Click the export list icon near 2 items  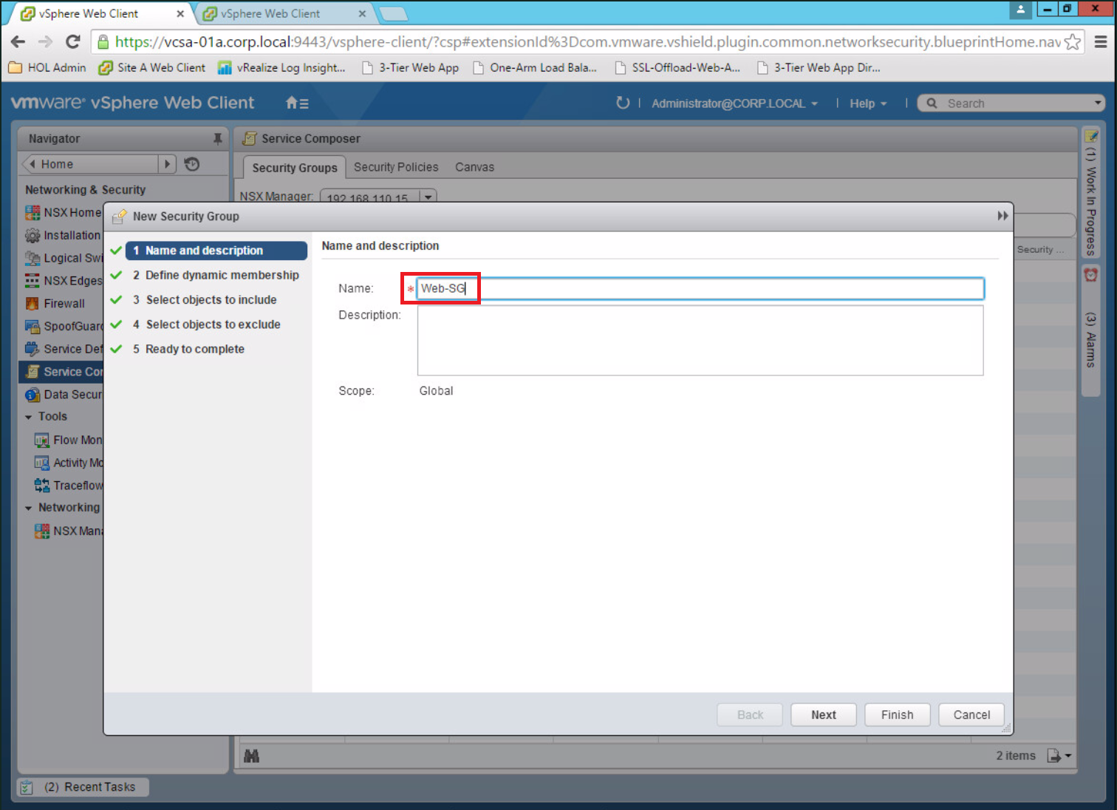tap(1059, 756)
